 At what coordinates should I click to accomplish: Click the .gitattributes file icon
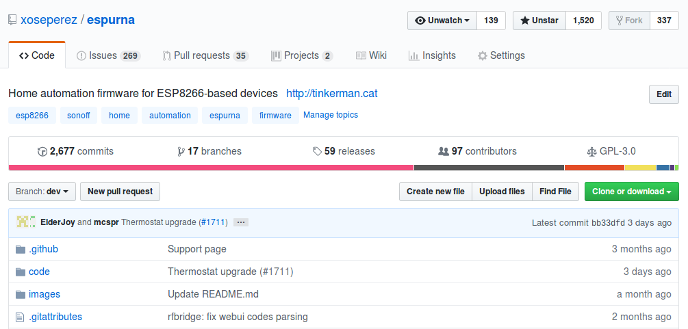pyautogui.click(x=20, y=317)
